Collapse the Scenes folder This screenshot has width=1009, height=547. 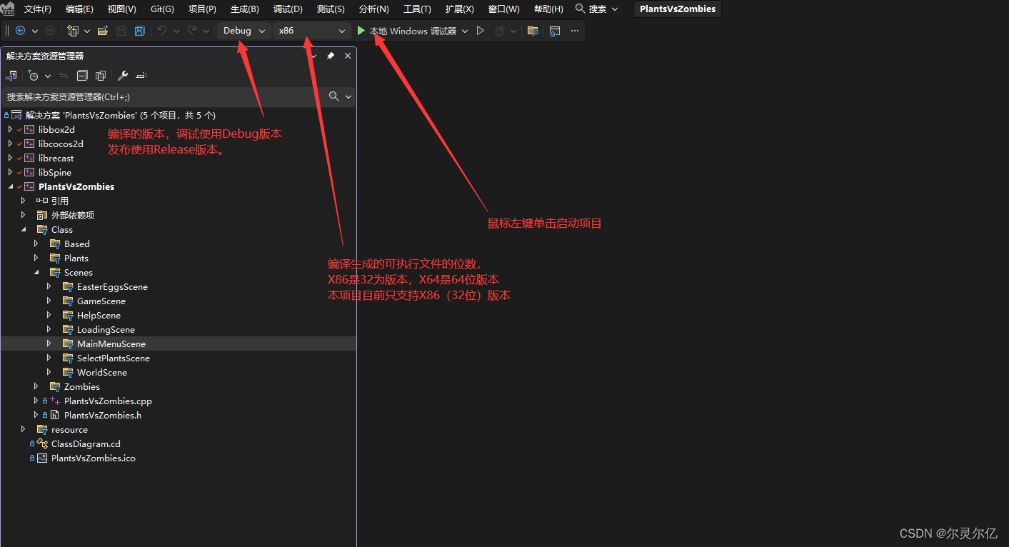pos(36,272)
